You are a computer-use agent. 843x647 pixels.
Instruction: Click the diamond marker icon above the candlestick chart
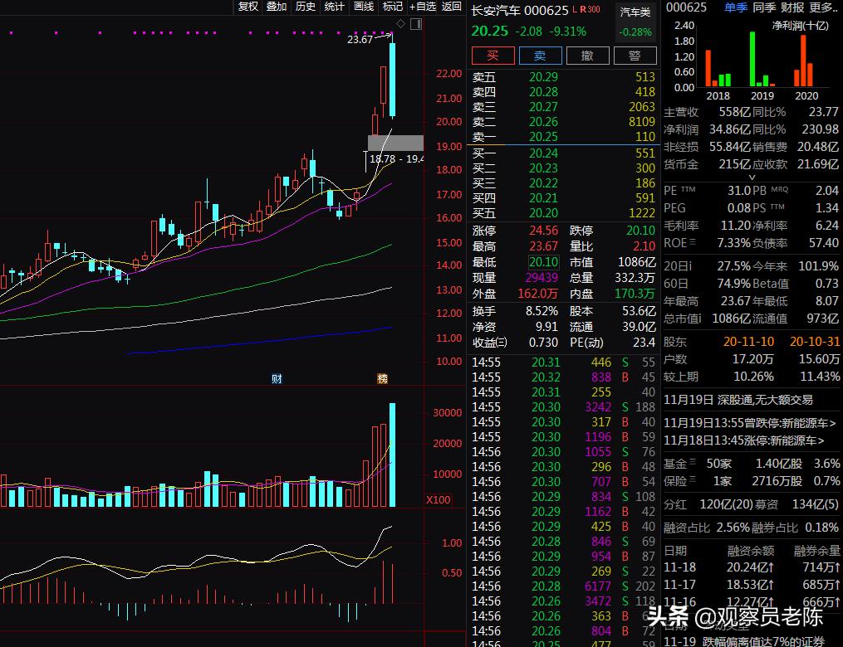(400, 23)
